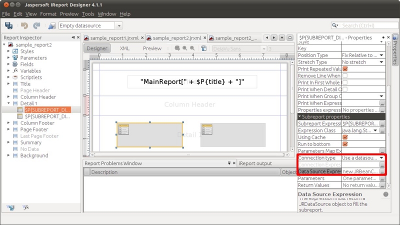Select the Summary band item
Image resolution: width=400 pixels, height=225 pixels.
[x=31, y=142]
